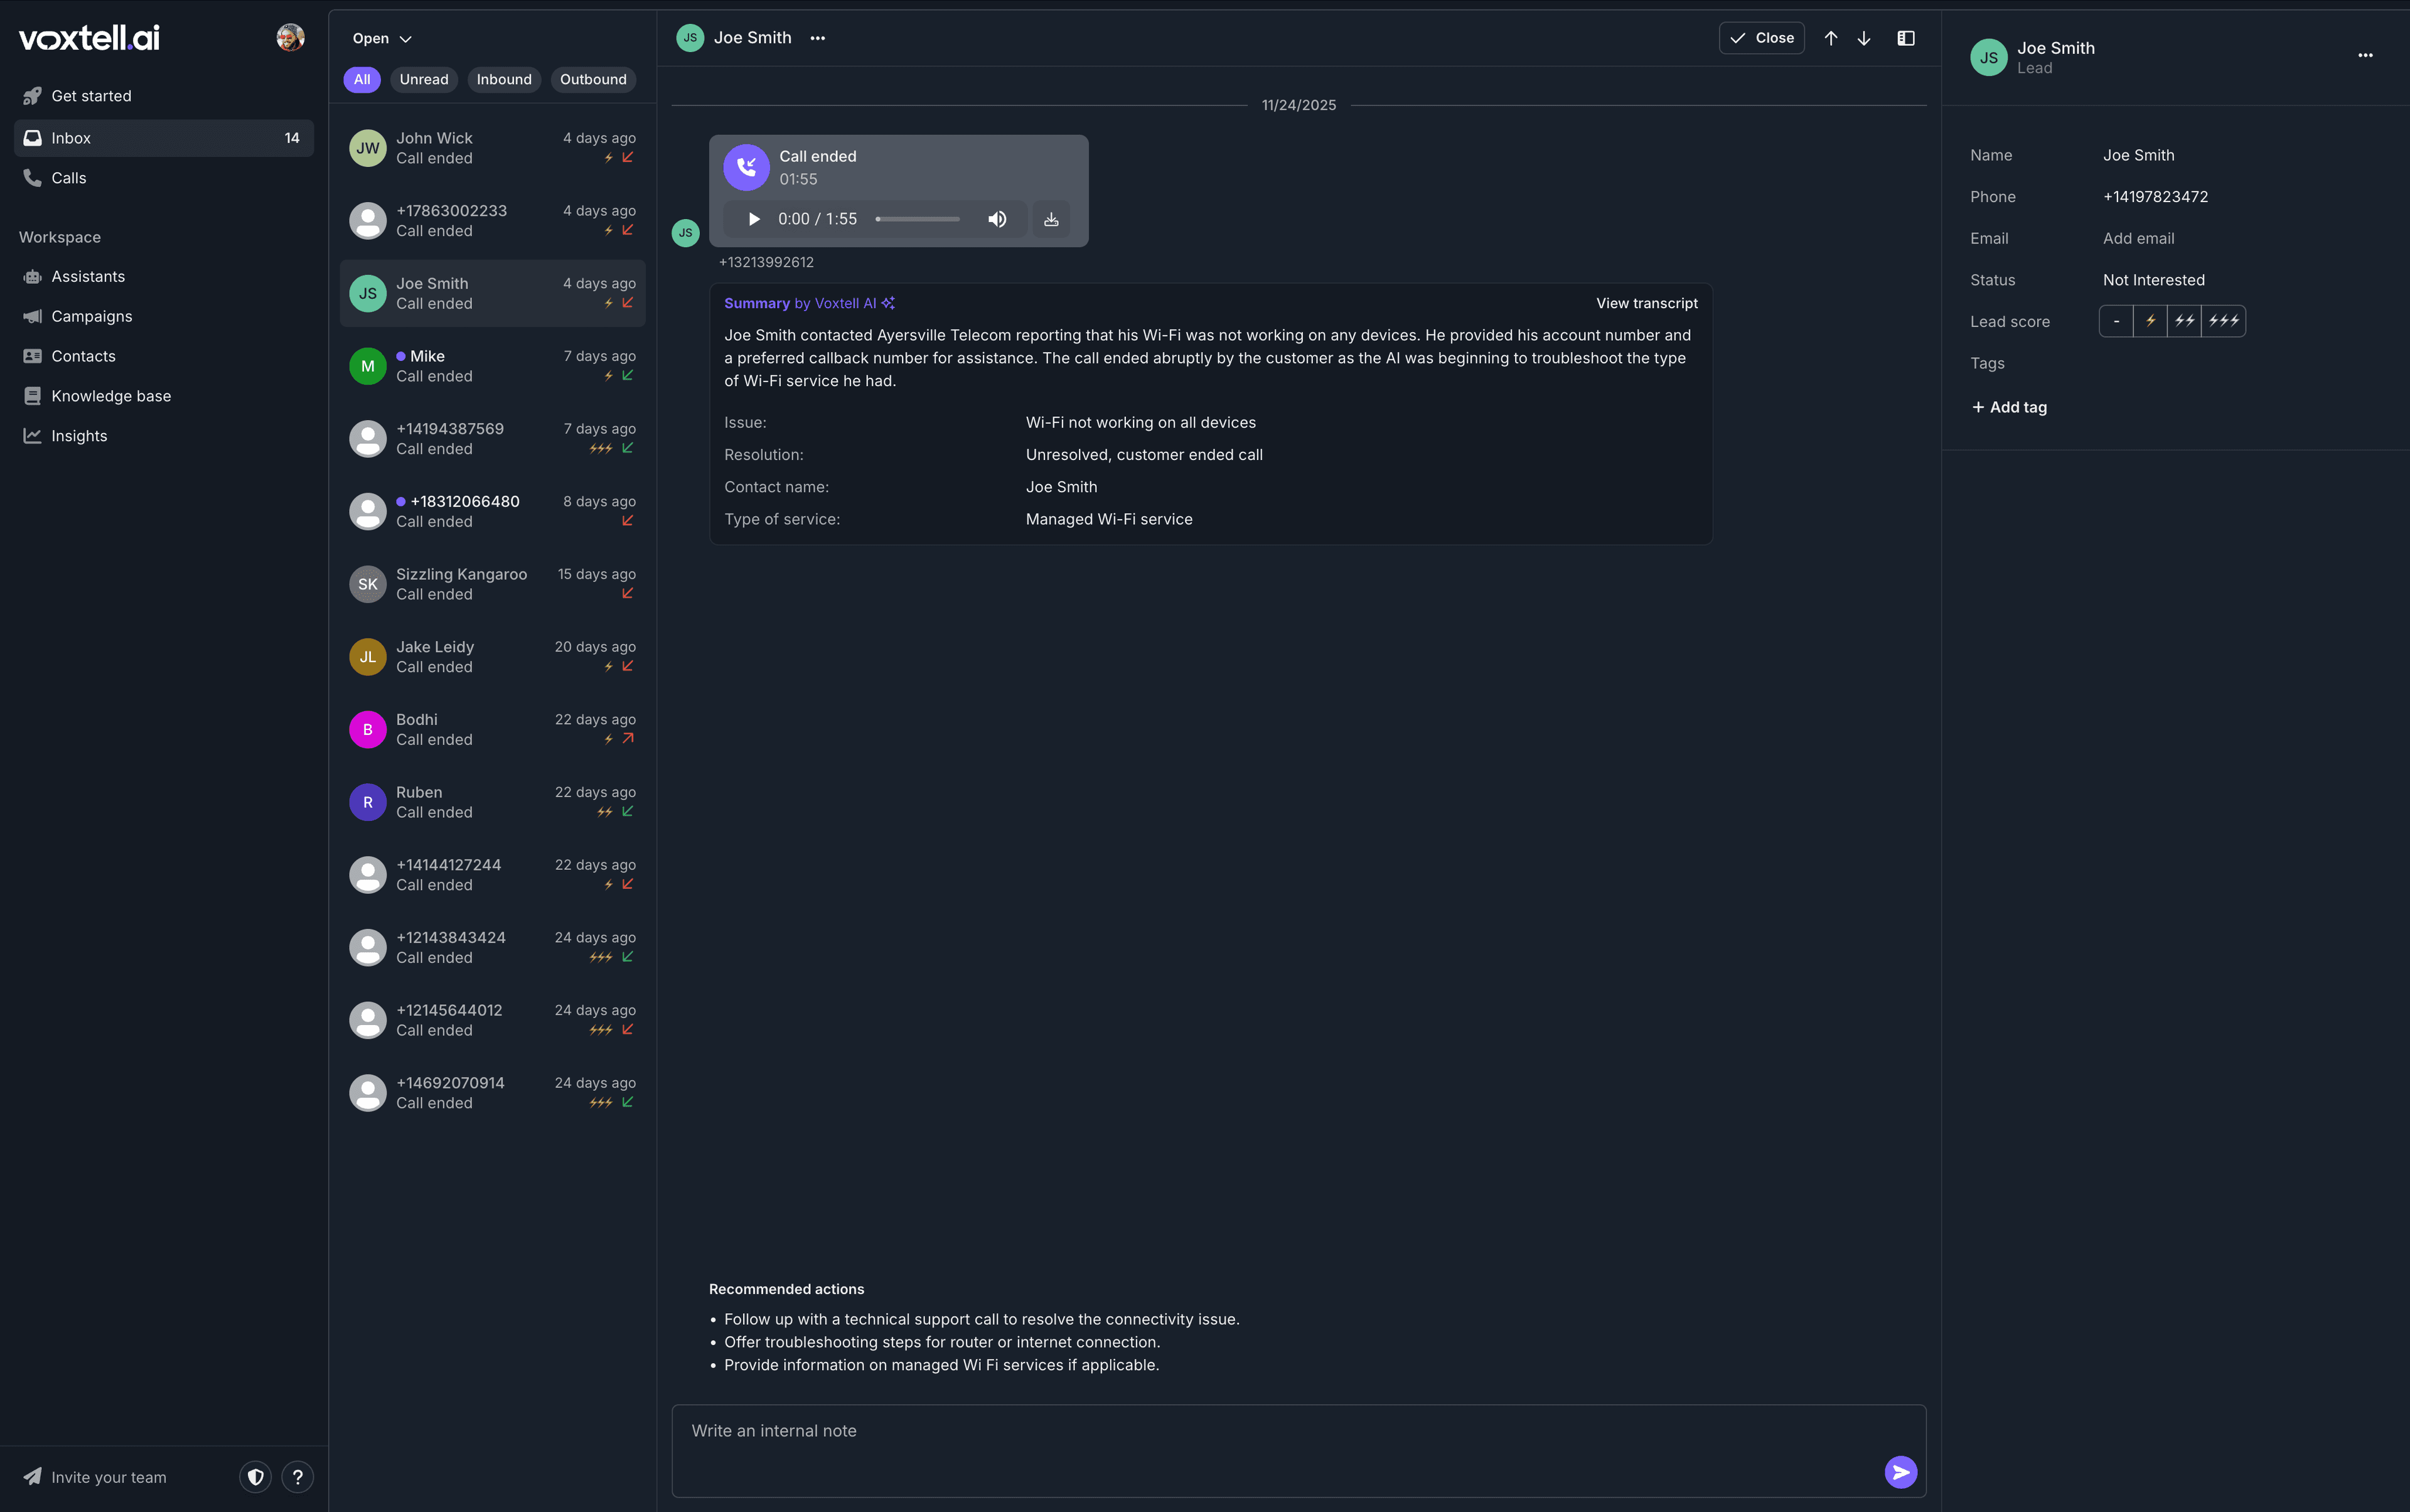Switch on the Outbound filter
This screenshot has height=1512, width=2410.
[x=592, y=79]
